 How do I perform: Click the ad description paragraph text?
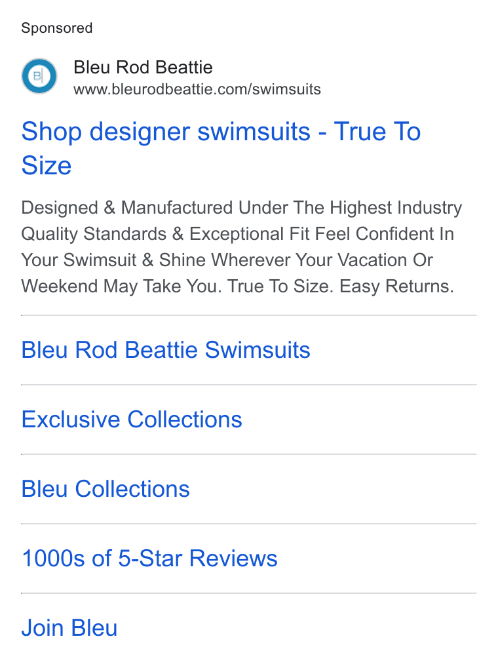coord(242,247)
